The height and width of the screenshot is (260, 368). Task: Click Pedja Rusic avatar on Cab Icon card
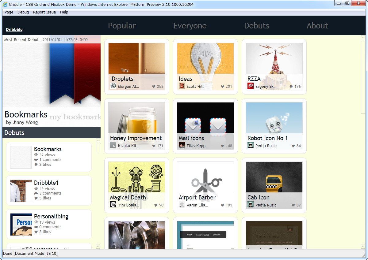coord(251,205)
